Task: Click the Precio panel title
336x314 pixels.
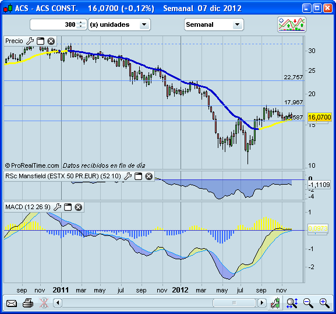Action: pos(14,41)
